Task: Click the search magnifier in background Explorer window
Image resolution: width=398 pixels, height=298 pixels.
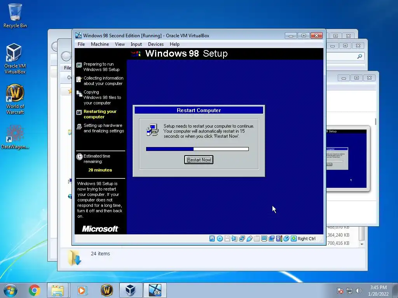Action: pyautogui.click(x=360, y=56)
